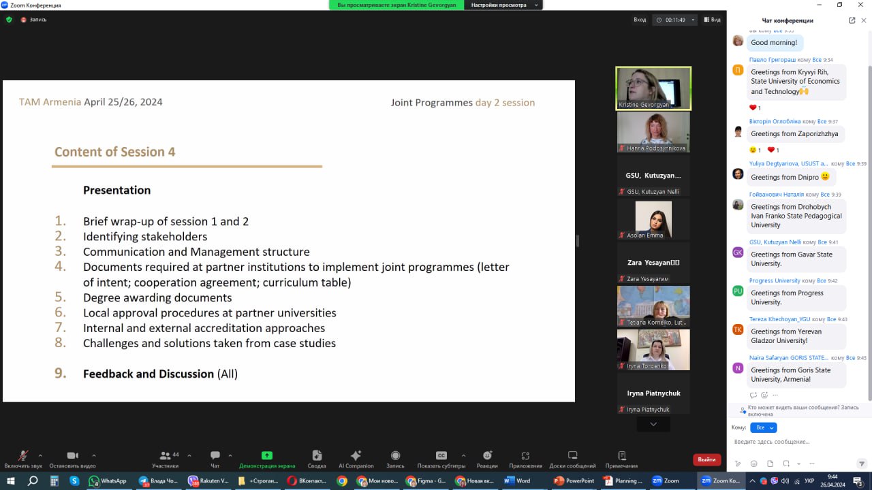Open the Кому recipient dropdown
872x490 pixels.
click(x=763, y=427)
